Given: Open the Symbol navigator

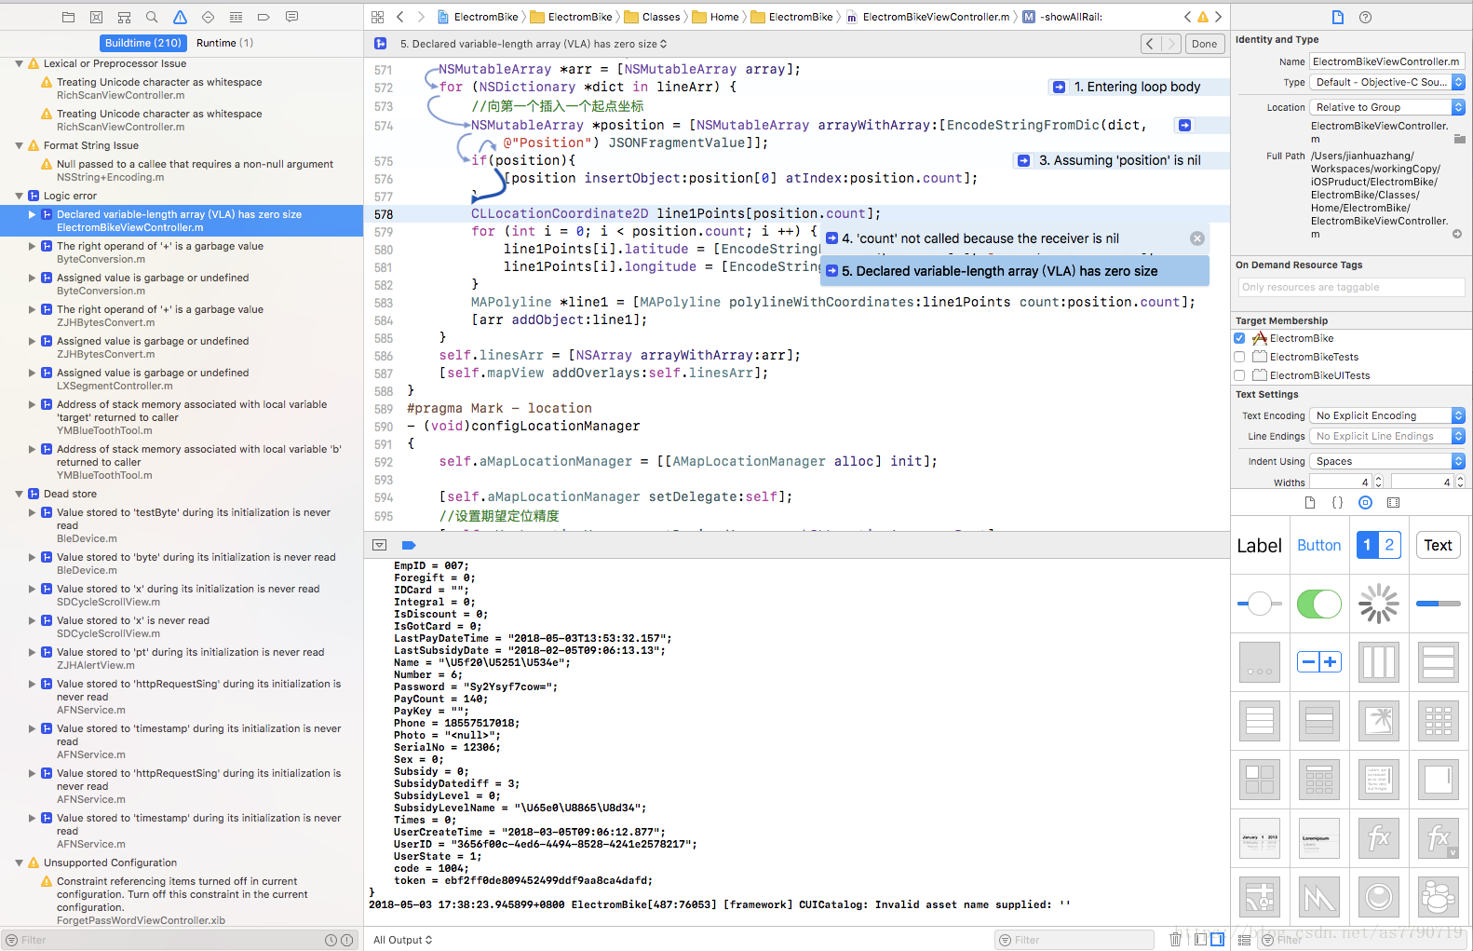Looking at the screenshot, I should (x=124, y=17).
